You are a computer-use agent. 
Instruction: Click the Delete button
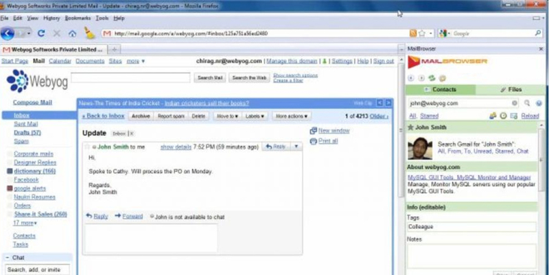coord(198,116)
